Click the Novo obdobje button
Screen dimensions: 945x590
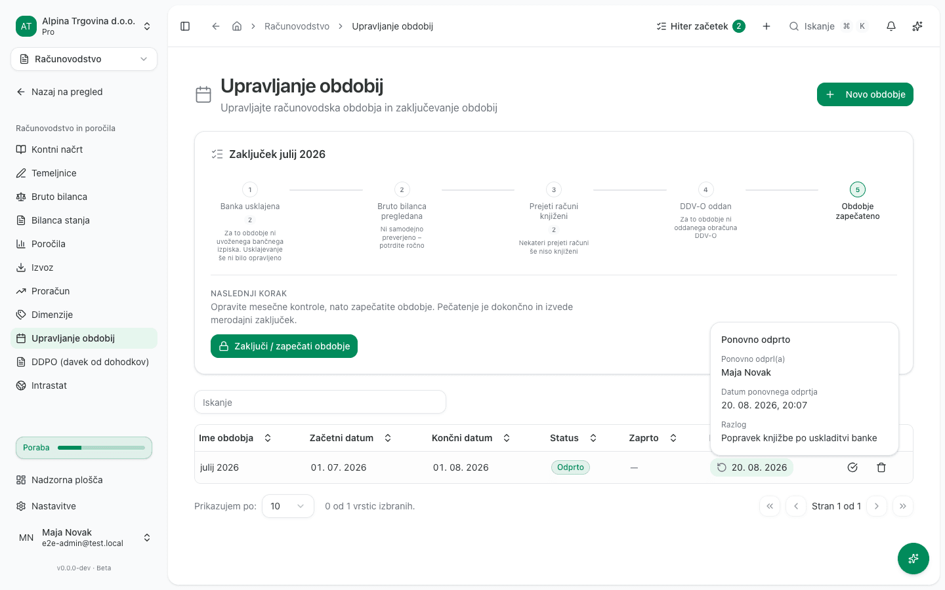pos(865,94)
